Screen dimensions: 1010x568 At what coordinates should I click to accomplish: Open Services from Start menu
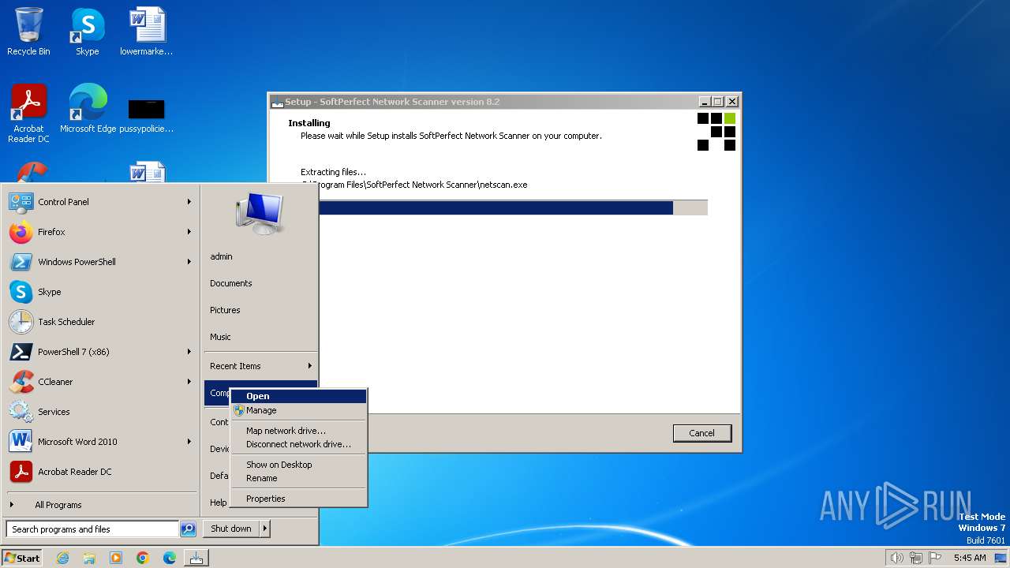click(100, 412)
